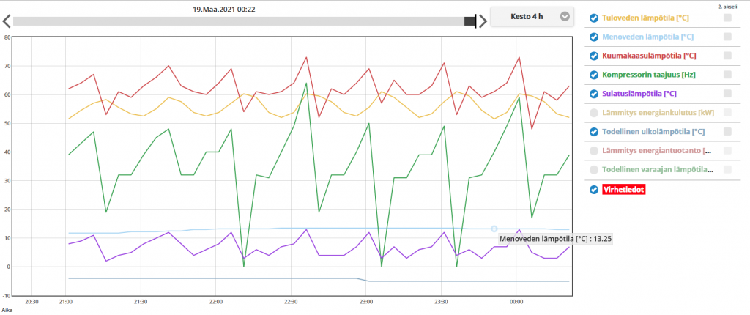Disable the Sulatuslämpötila series check icon
Screen dimensions: 750x315
click(x=594, y=94)
